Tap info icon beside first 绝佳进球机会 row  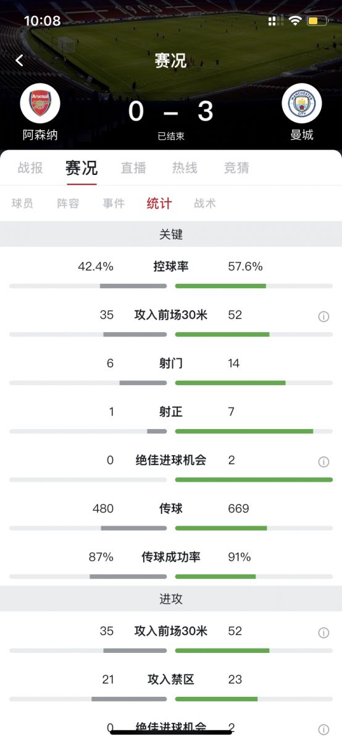(323, 462)
